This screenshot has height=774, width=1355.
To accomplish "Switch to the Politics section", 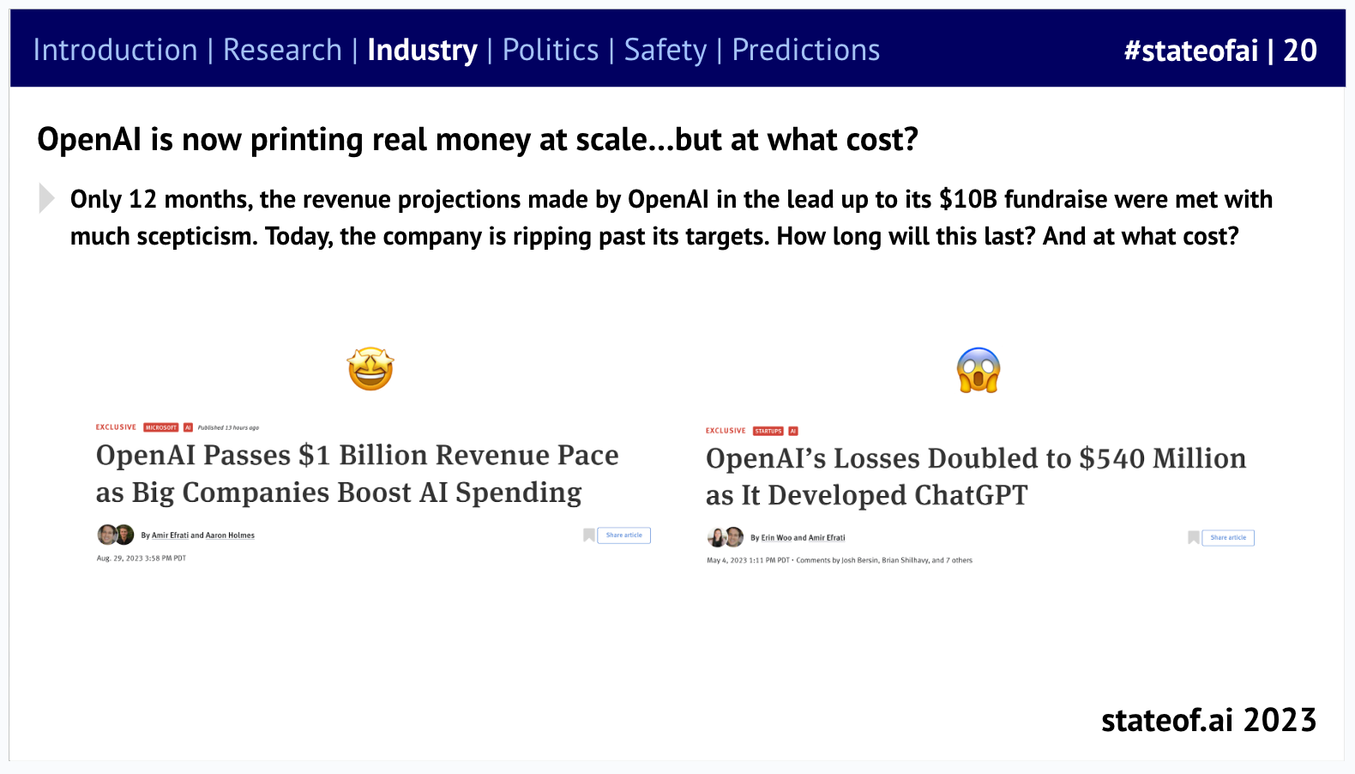I will [551, 50].
